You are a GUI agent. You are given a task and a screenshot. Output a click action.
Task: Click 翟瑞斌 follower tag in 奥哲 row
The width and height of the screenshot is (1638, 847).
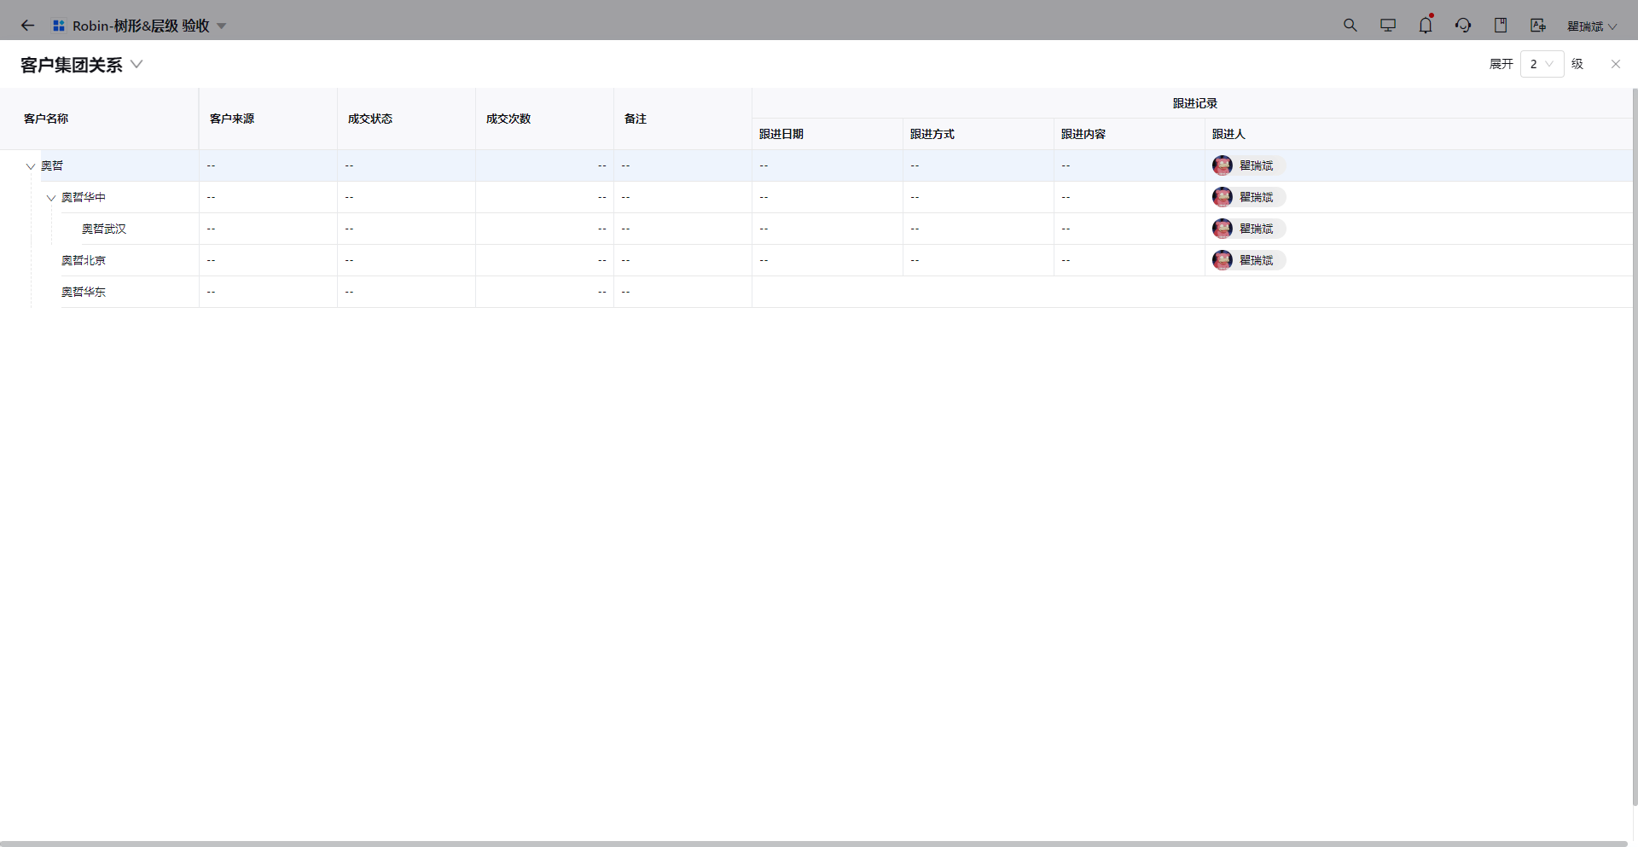1248,165
